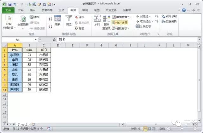The image size is (203, 133).
Task: Switch to Normal view icon
Action: 145,129
